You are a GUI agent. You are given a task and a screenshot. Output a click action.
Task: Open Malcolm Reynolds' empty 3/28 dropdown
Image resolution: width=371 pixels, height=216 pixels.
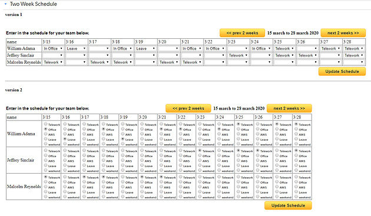pyautogui.click(x=354, y=62)
